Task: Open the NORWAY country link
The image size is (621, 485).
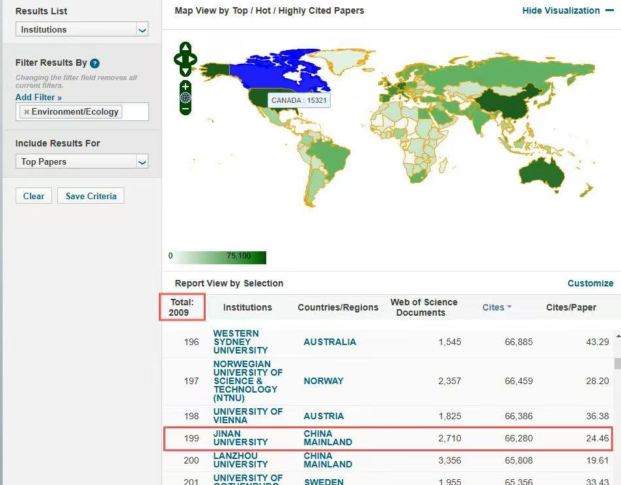Action: [323, 381]
